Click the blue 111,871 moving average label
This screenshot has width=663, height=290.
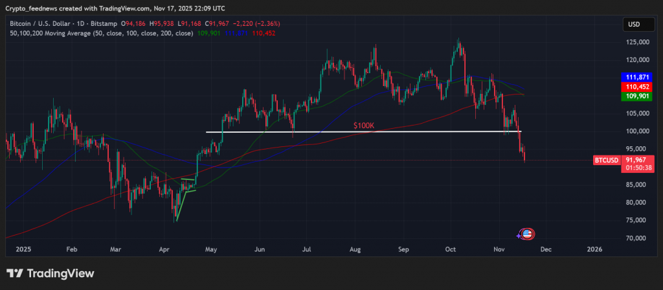tap(638, 76)
